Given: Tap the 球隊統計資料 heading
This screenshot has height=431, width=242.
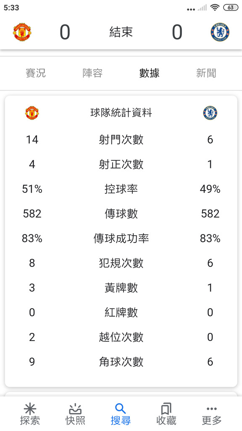Looking at the screenshot, I should [121, 113].
